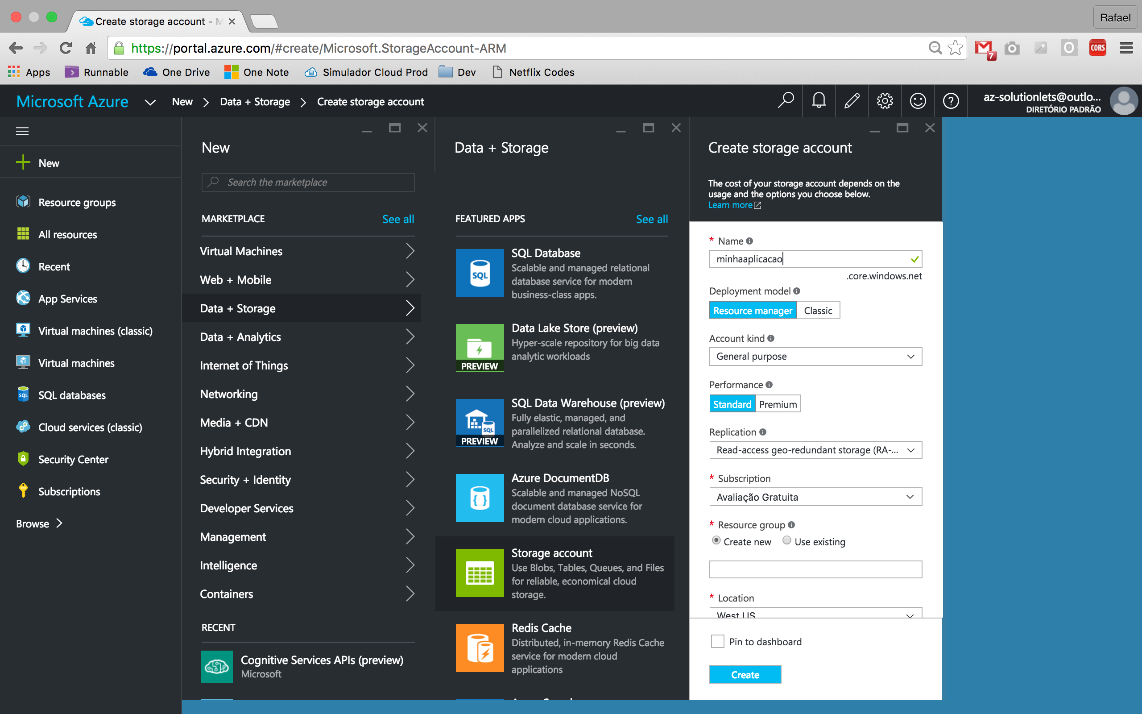Open the Subscription dropdown
This screenshot has height=714, width=1142.
815,497
